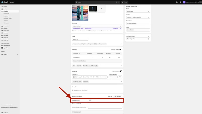Toggle the Physical product switch
The image size is (202, 114).
(121, 71)
